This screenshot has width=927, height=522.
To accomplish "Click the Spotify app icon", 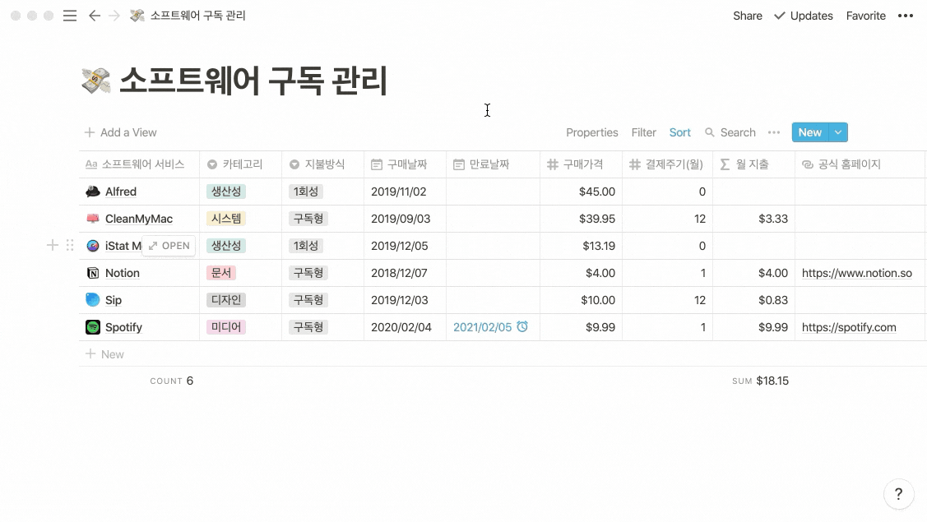I will tap(93, 327).
